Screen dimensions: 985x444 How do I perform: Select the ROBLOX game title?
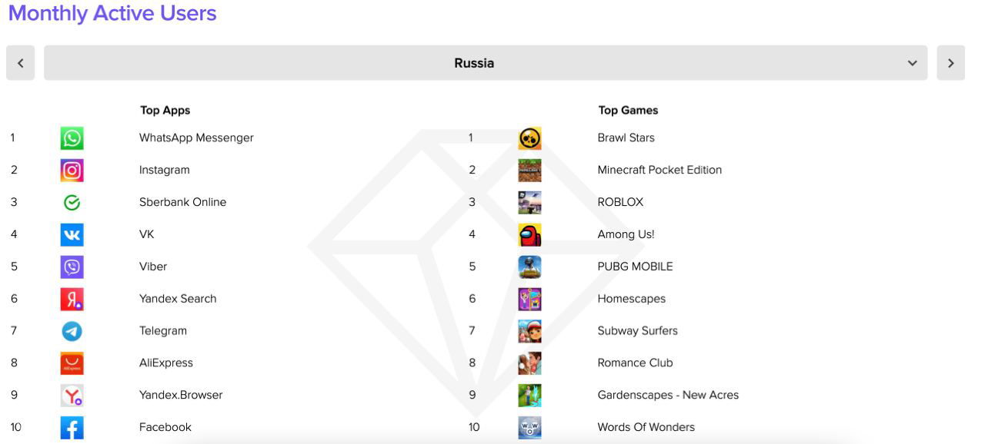(x=620, y=202)
